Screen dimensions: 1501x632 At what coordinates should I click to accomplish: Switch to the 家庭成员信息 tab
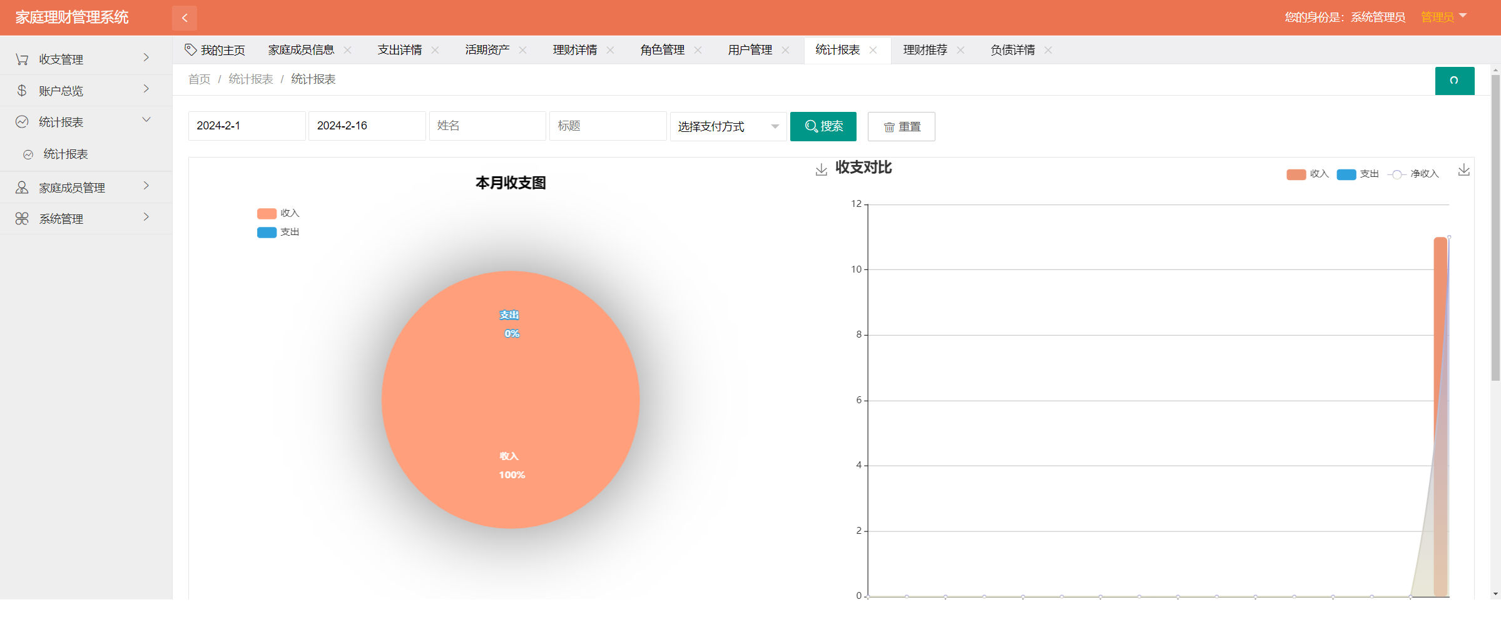(x=301, y=50)
